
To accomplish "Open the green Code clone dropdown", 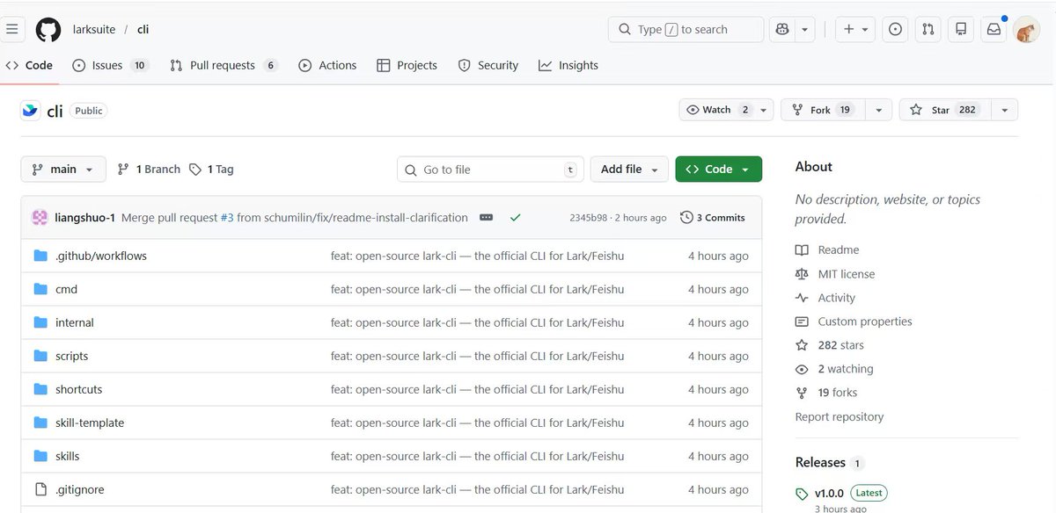I will [x=718, y=170].
